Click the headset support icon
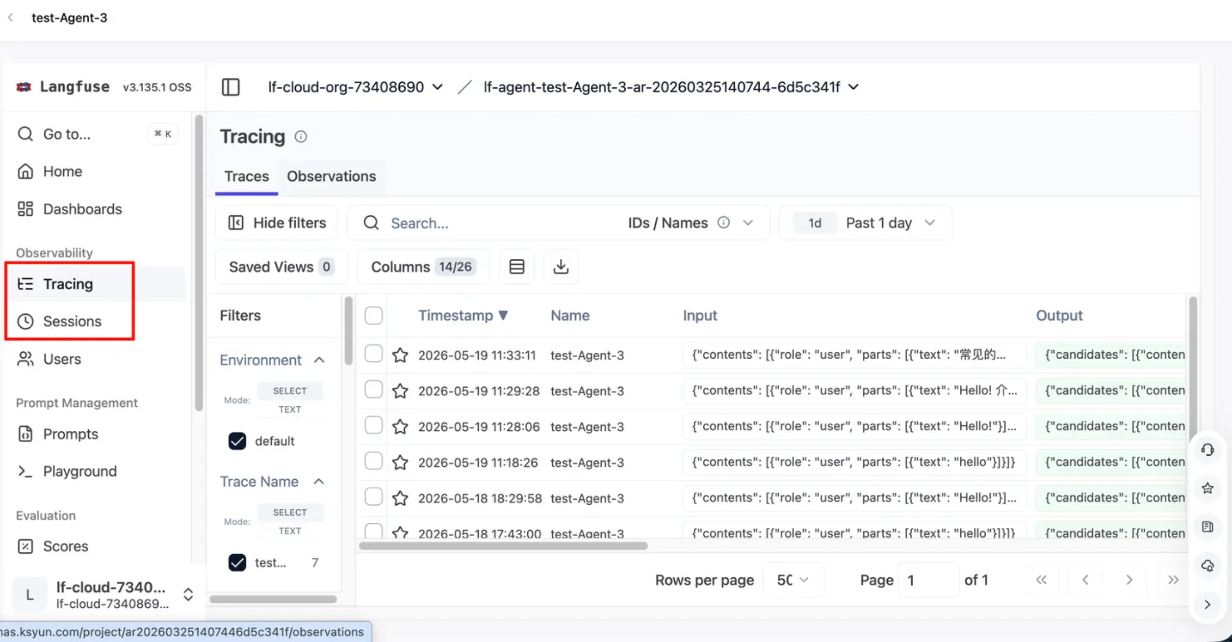1232x642 pixels. click(x=1207, y=449)
